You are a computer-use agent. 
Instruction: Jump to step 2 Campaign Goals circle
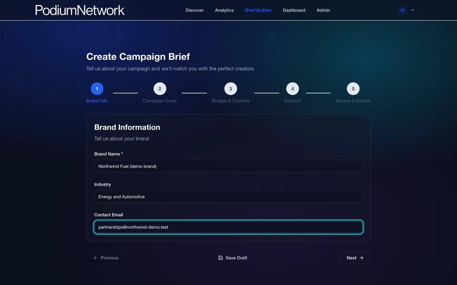pos(160,89)
